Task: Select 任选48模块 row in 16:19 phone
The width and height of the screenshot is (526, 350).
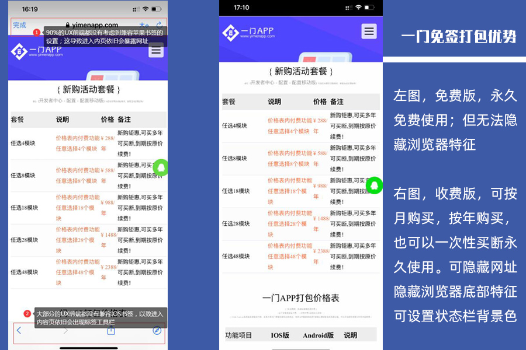Action: point(89,272)
